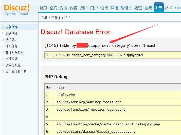Screen dimensions: 181x135
Task: Open the 用户 top menu
Action: click(84, 8)
